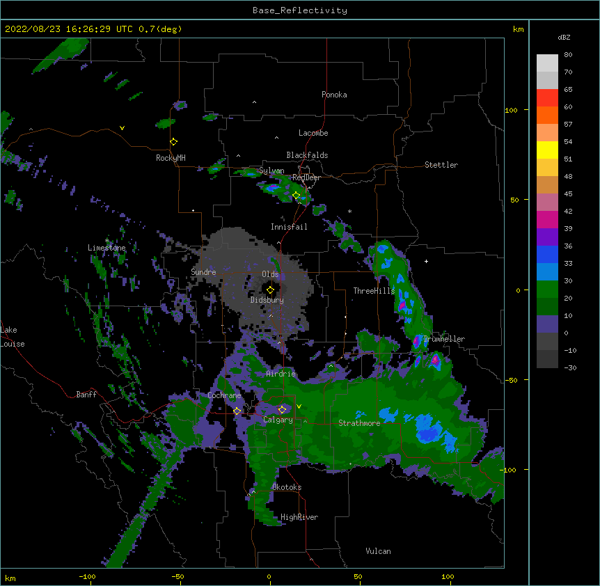The height and width of the screenshot is (586, 600).
Task: Click the -100 tick on bottom axis
Action: point(87,577)
